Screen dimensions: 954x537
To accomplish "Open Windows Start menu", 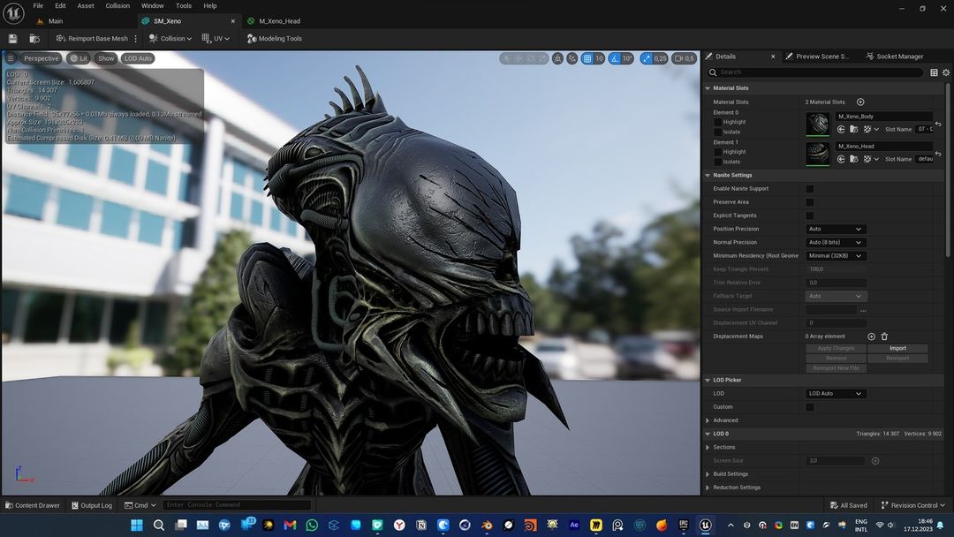I will click(x=137, y=525).
